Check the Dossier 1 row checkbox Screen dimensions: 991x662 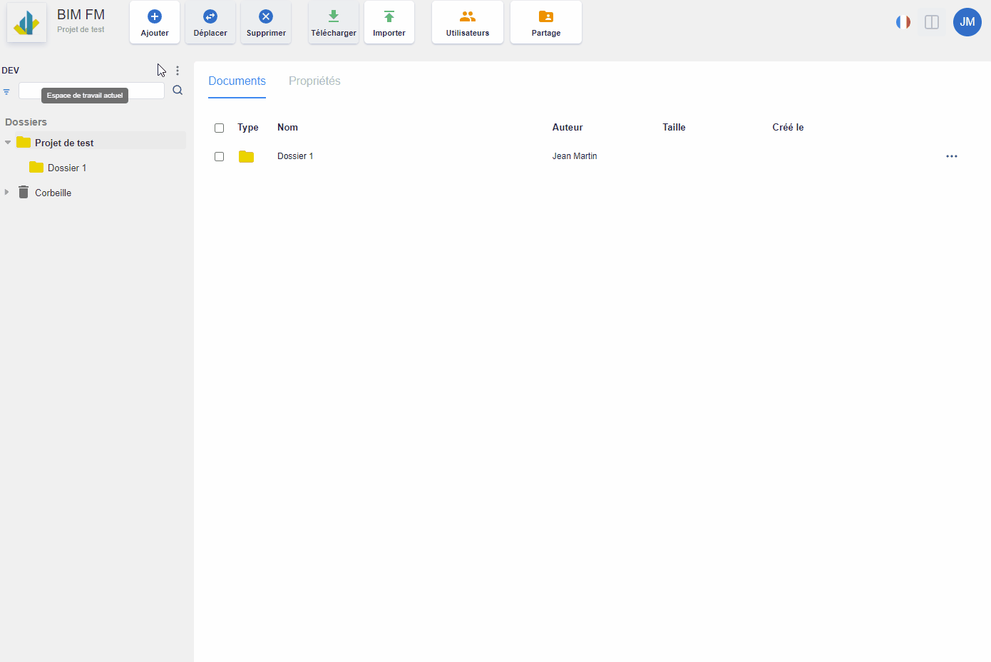click(220, 157)
